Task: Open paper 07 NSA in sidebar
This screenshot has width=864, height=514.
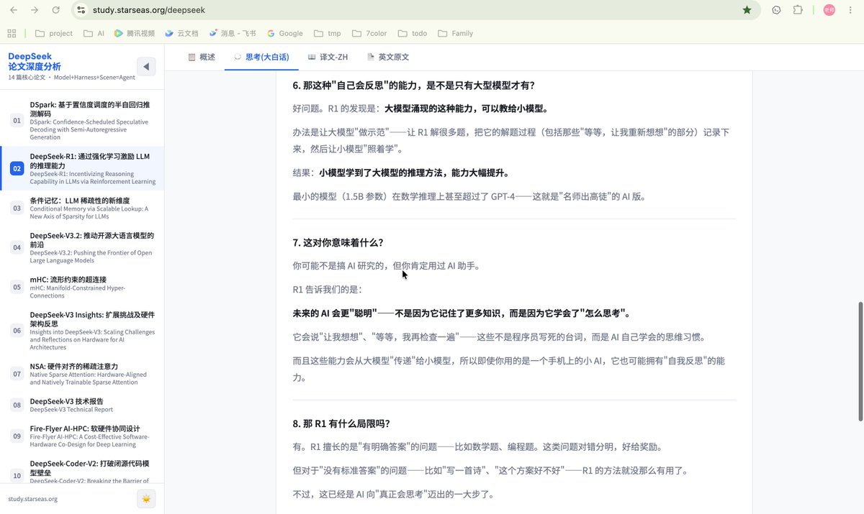Action: point(82,374)
